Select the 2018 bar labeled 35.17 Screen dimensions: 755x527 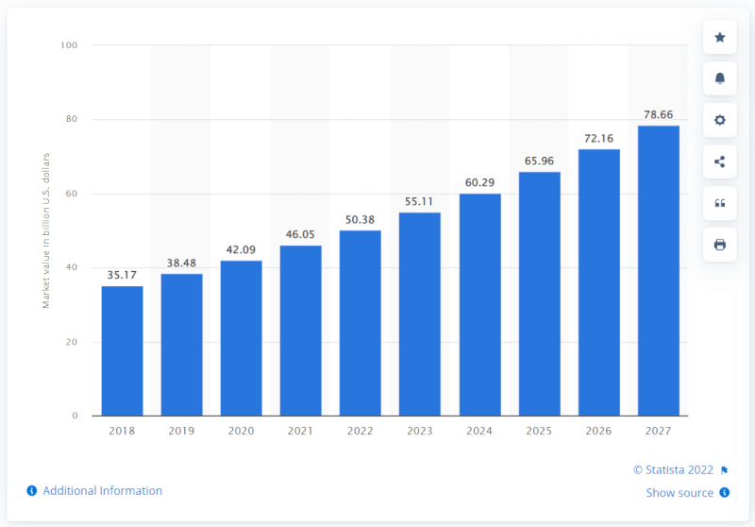point(122,350)
